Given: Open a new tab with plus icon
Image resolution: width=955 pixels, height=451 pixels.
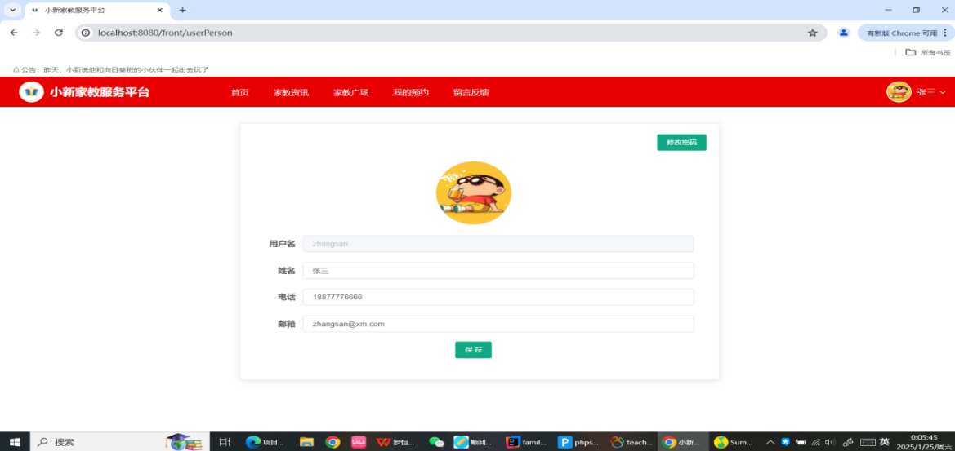Looking at the screenshot, I should click(x=182, y=11).
